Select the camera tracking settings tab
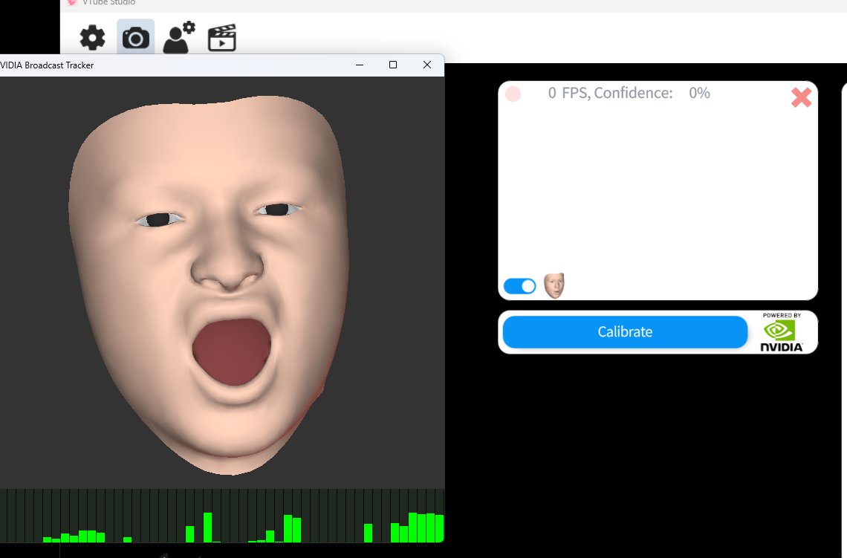 point(135,38)
